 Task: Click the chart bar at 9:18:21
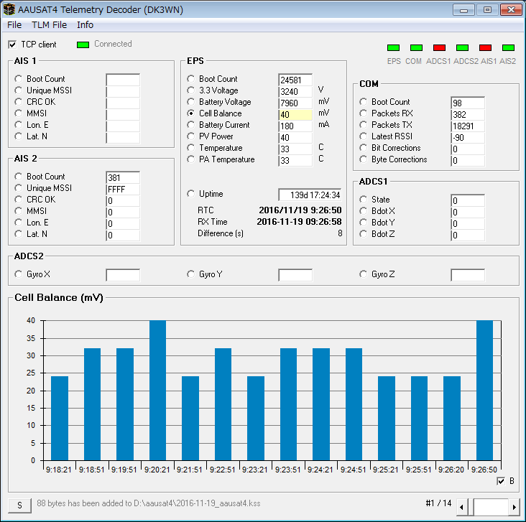click(60, 418)
